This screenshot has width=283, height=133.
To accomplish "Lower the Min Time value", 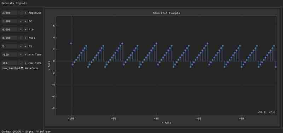I will (x=21, y=55).
